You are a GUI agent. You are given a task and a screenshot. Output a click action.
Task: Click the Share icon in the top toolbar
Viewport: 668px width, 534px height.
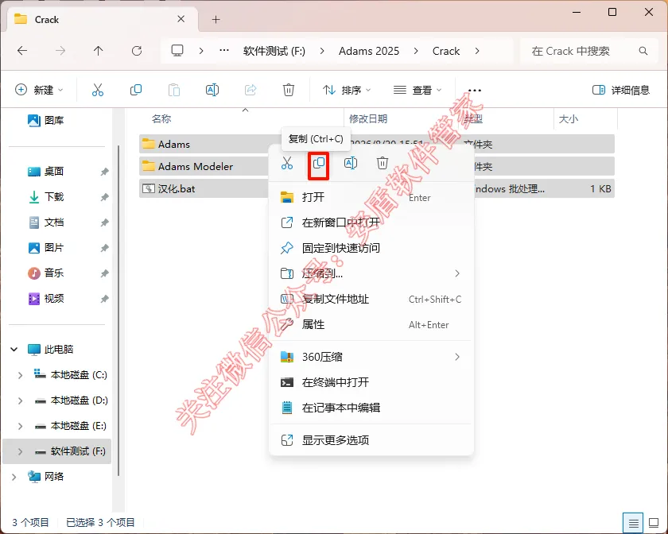point(250,90)
